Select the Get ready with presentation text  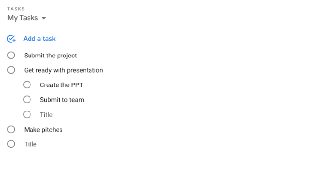coord(63,70)
